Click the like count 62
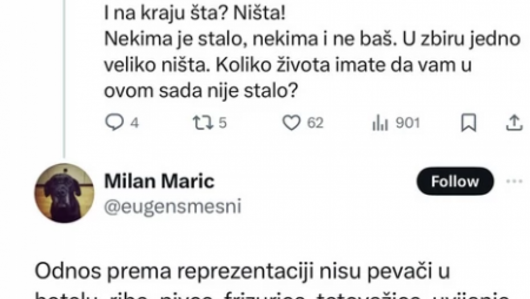 click(x=315, y=124)
